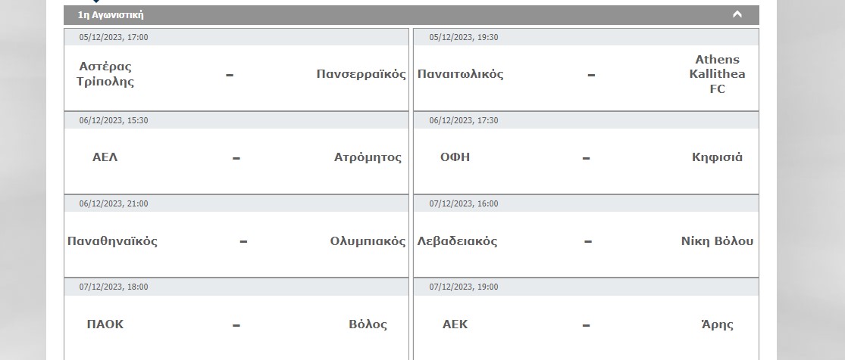This screenshot has height=360, width=845.
Task: Open the Κηφισιά team entry
Action: [x=717, y=157]
